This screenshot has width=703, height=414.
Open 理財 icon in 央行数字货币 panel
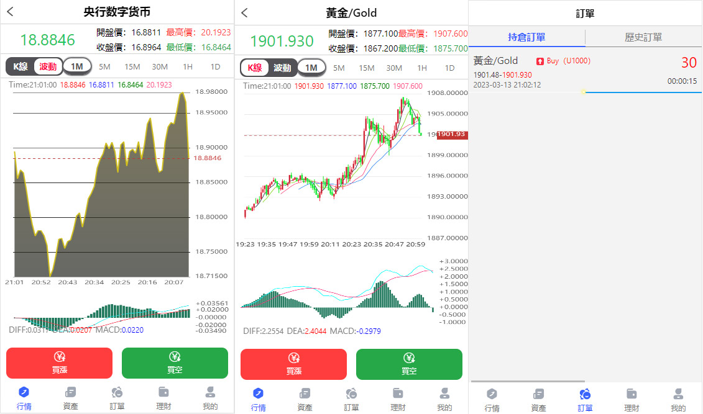tap(163, 392)
